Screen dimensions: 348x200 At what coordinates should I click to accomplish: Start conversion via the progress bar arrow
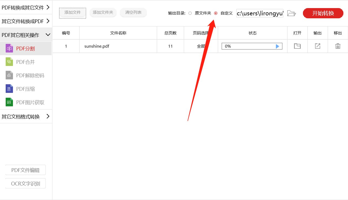click(x=278, y=46)
